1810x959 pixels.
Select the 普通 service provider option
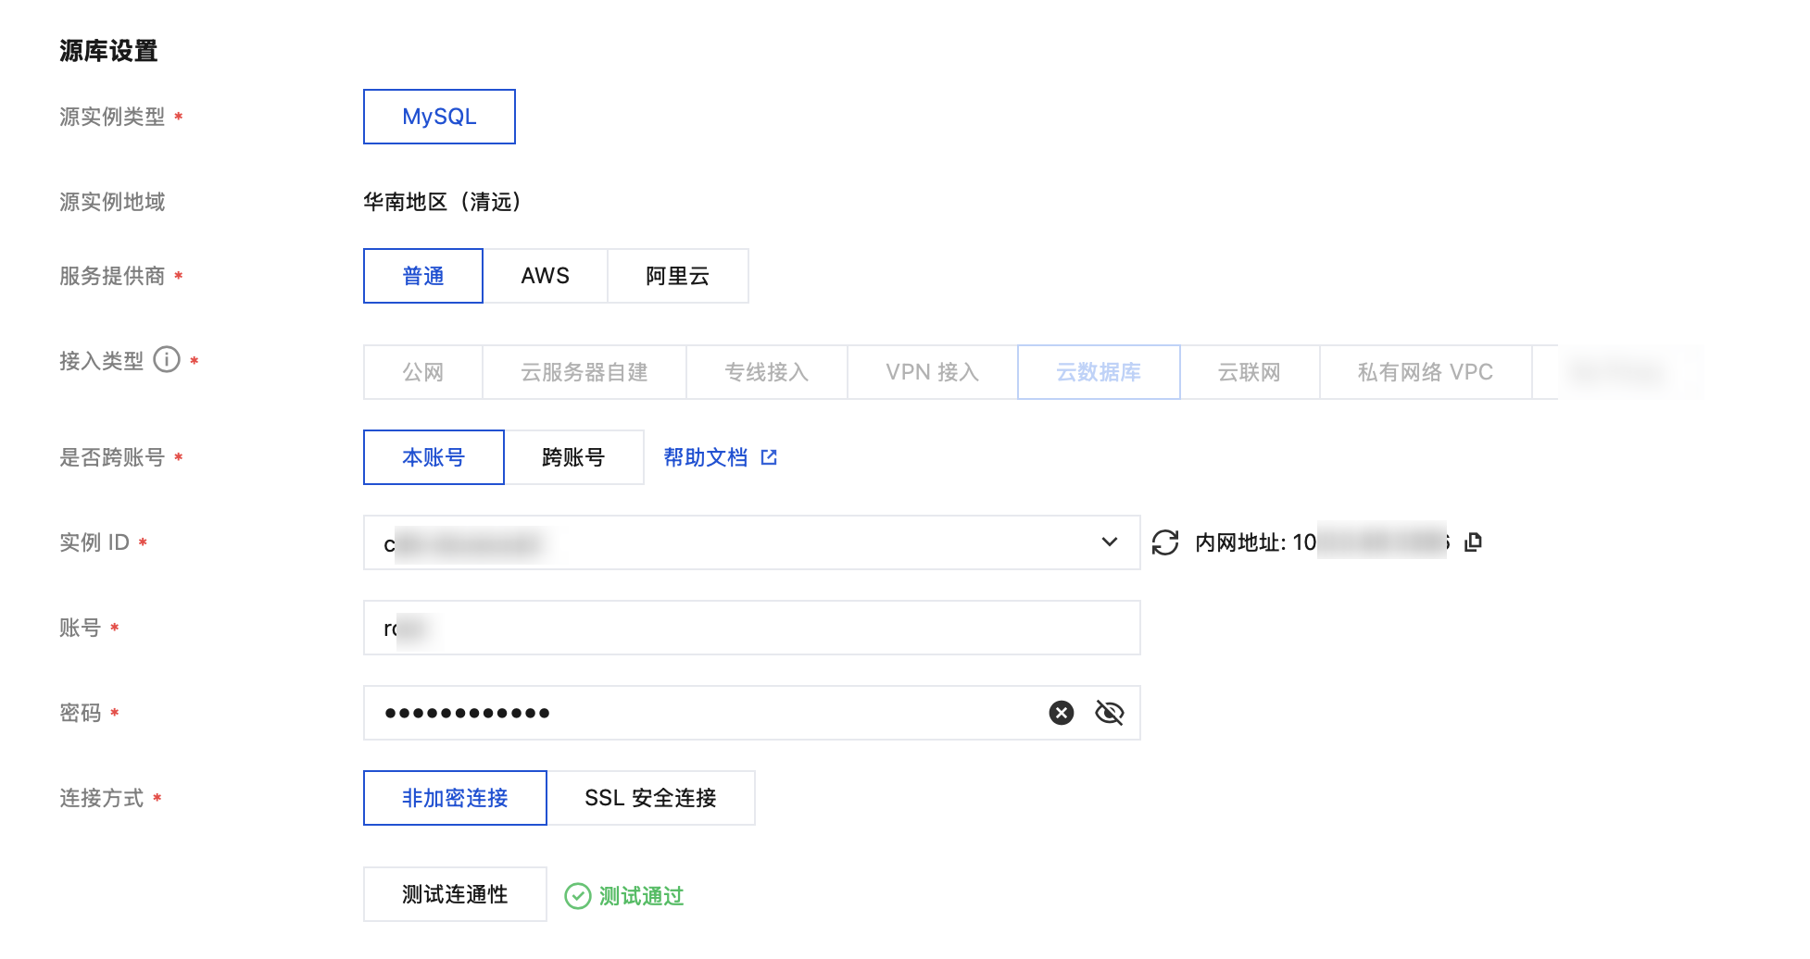point(423,276)
